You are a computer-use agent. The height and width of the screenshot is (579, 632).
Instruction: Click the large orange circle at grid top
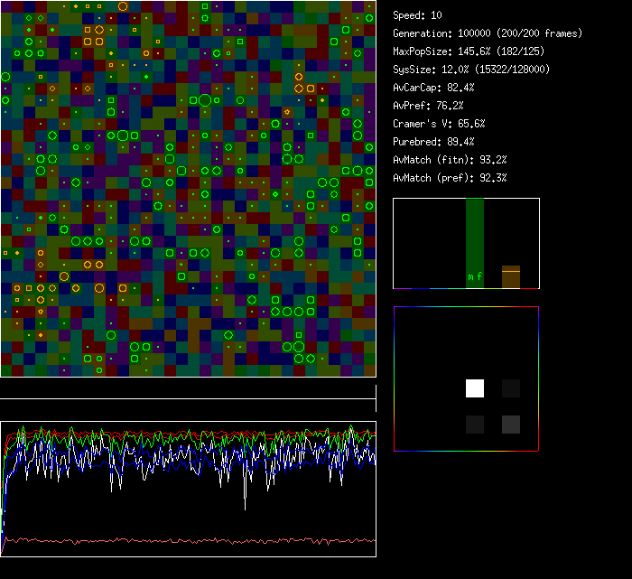tap(123, 6)
